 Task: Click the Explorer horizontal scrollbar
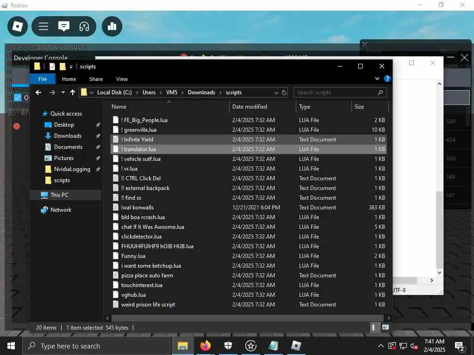coord(247,318)
